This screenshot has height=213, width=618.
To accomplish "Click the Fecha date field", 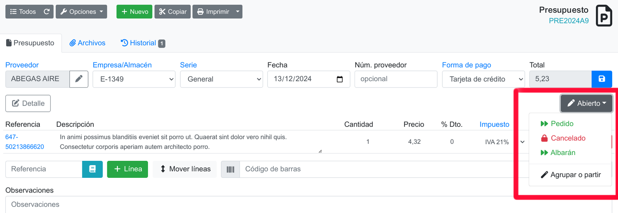I will coord(309,79).
